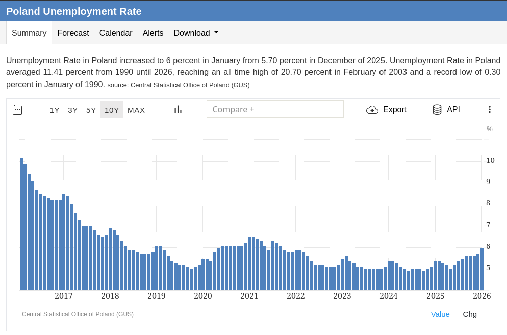507x335 pixels.
Task: Click the database API icon
Action: coord(437,109)
